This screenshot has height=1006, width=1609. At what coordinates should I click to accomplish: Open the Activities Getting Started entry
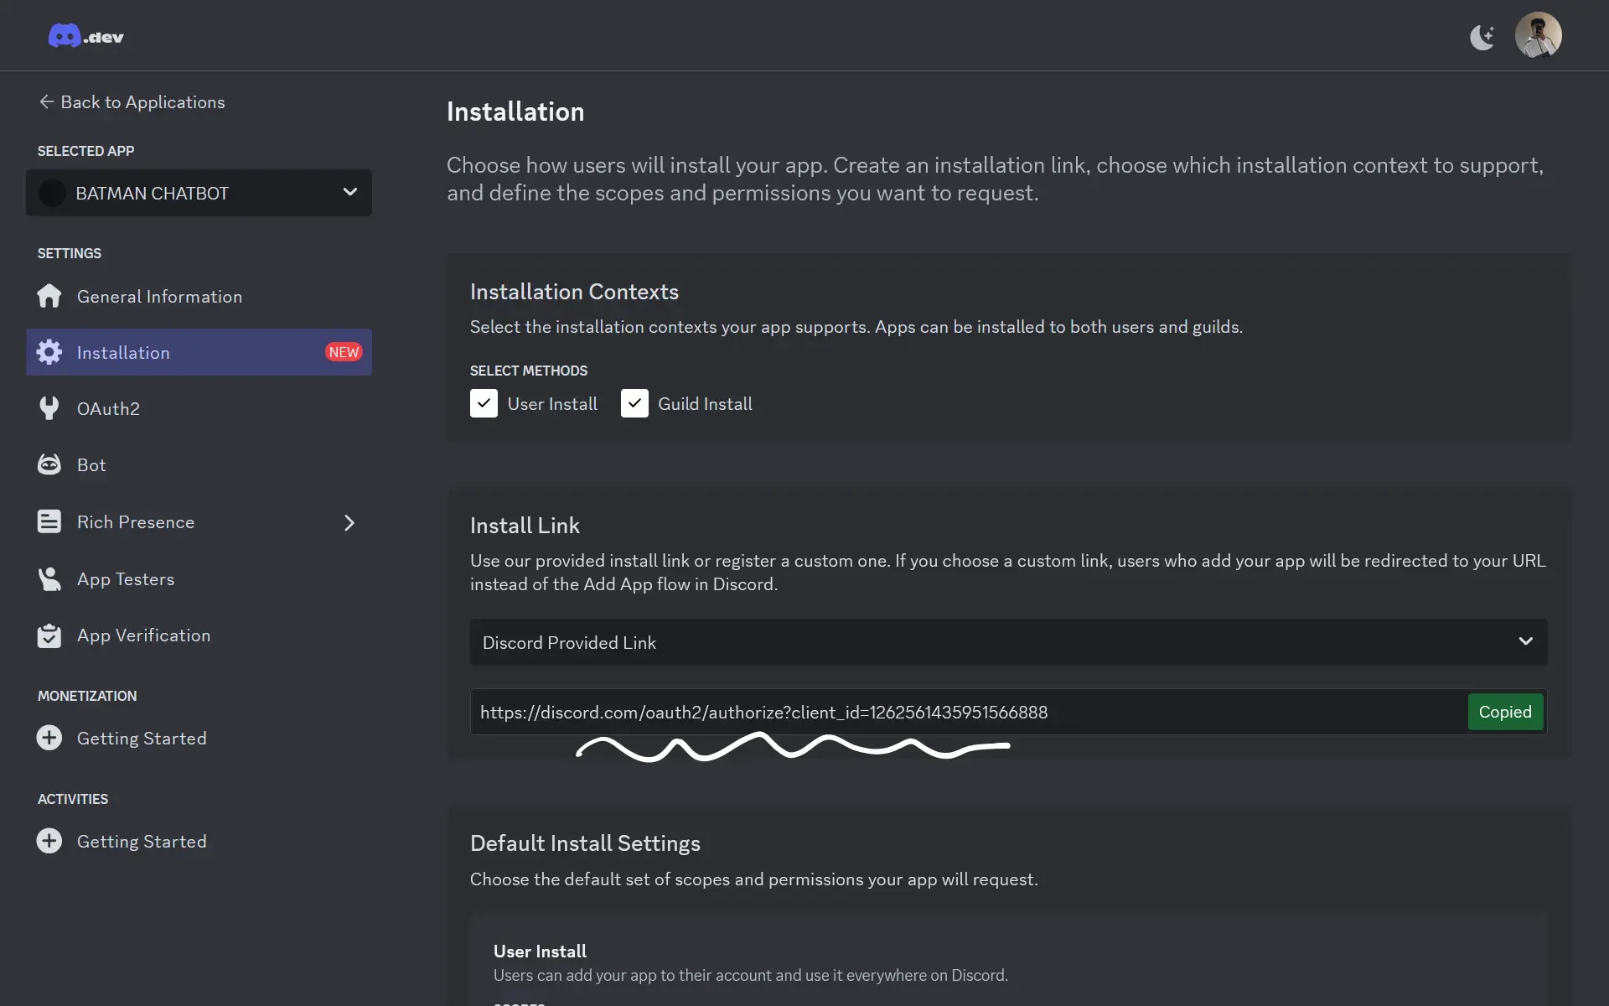click(142, 841)
